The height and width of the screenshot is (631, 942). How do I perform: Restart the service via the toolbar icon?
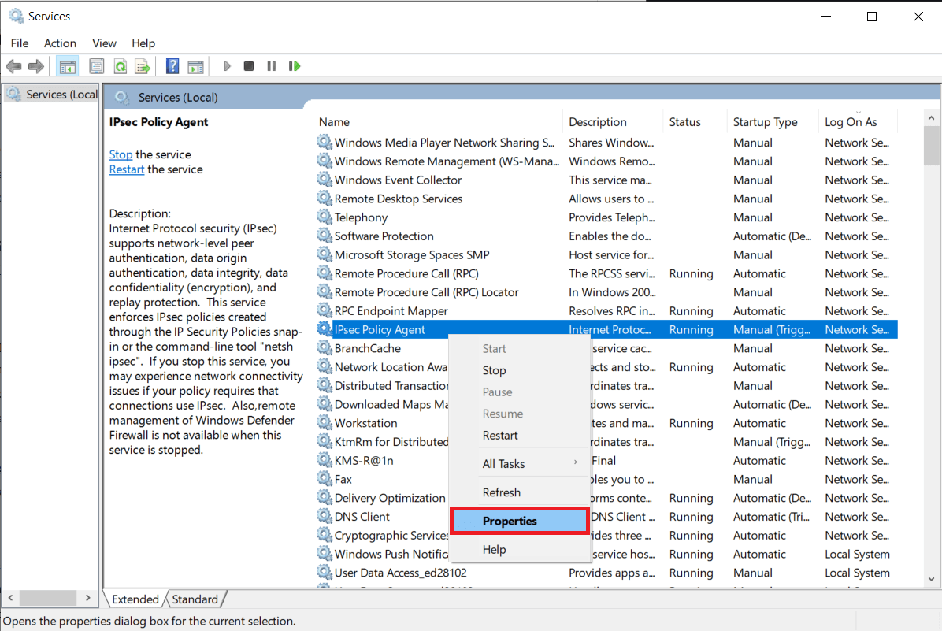click(x=295, y=65)
